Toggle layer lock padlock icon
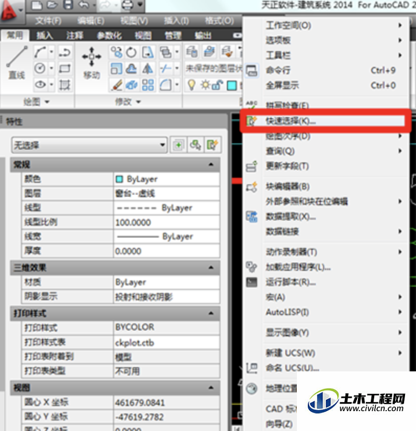416x431 pixels. 217,85
